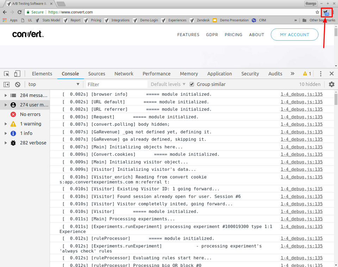Open console settings gear icon
The height and width of the screenshot is (267, 338).
(x=331, y=84)
